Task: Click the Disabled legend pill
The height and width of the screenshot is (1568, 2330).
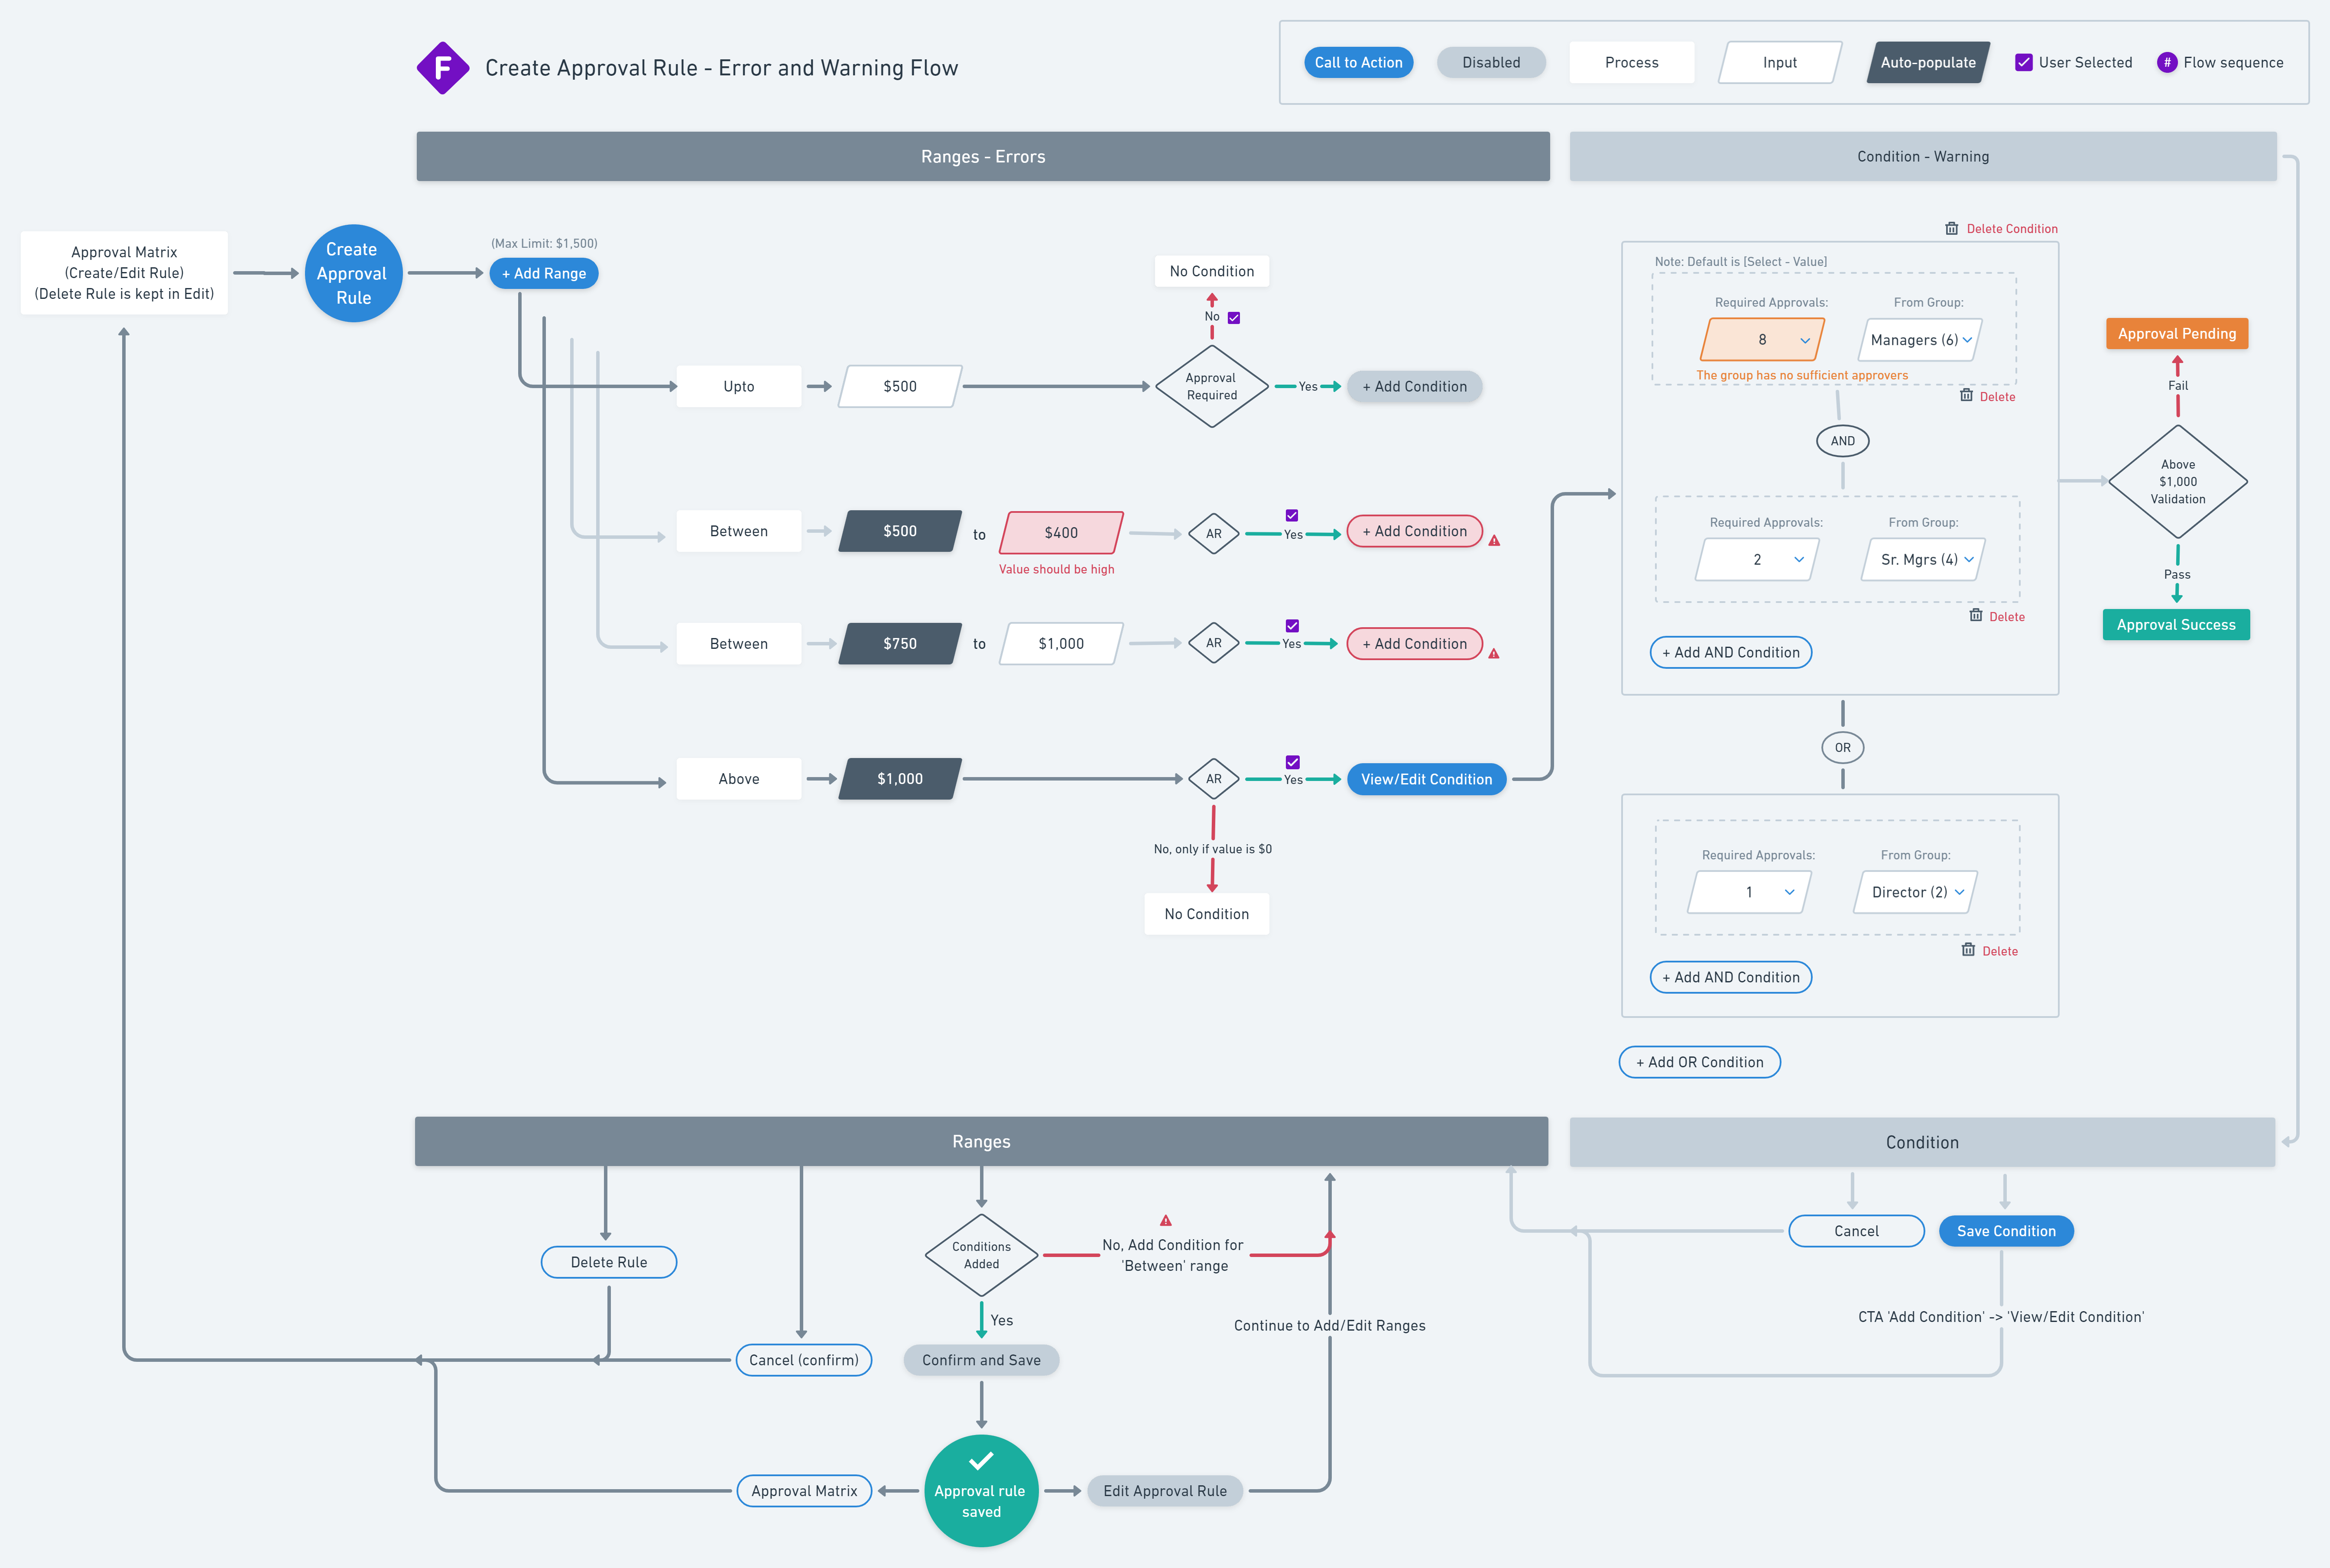Action: [1491, 62]
